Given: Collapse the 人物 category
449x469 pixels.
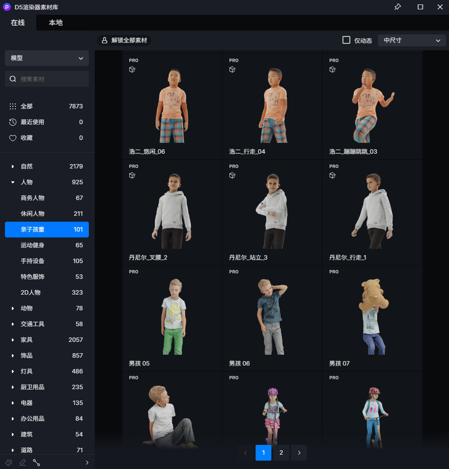Looking at the screenshot, I should [13, 182].
